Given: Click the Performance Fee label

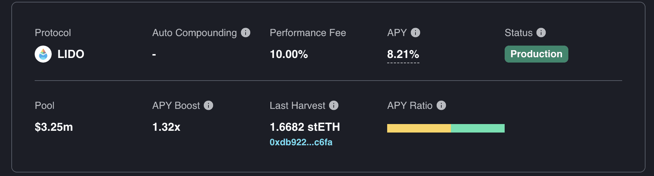Looking at the screenshot, I should coord(308,33).
